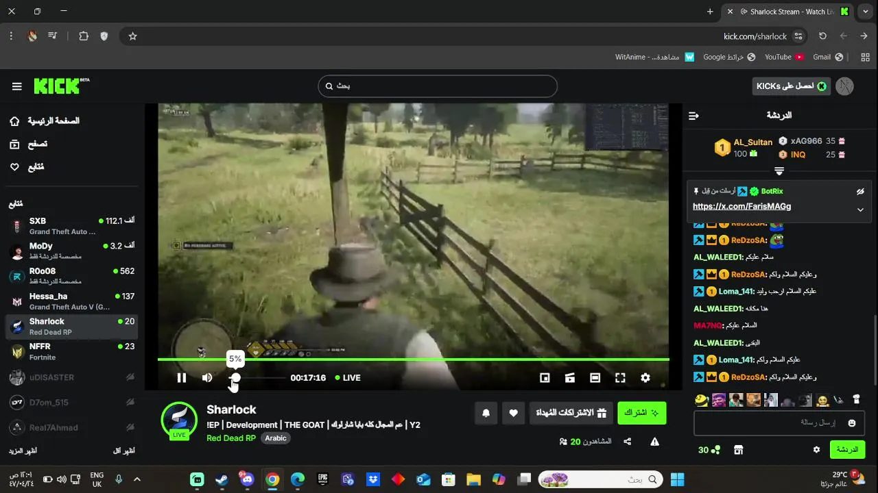Viewport: 878px width, 493px height.
Task: Open offline uDISASTER channel in sidebar
Action: (x=72, y=377)
